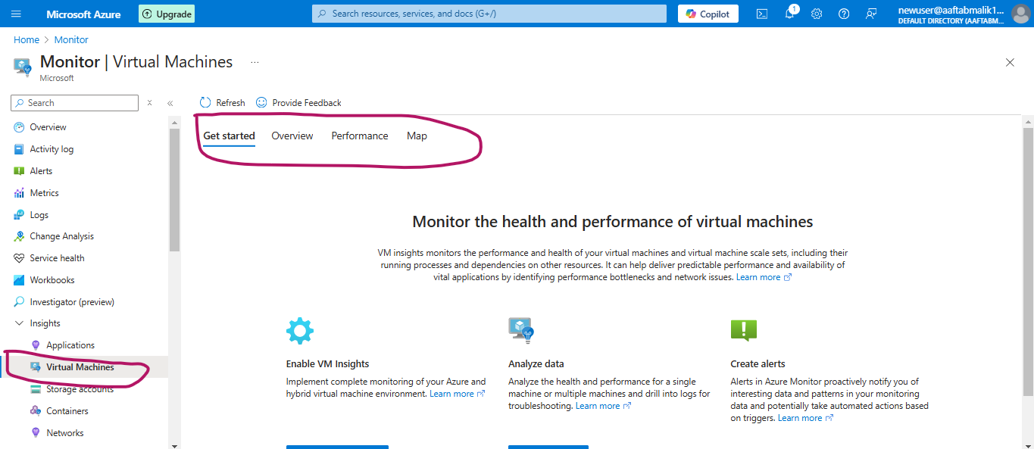Collapse the Insights section in sidebar
This screenshot has width=1034, height=449.
click(x=20, y=323)
